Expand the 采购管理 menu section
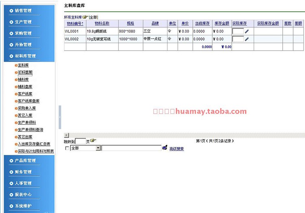This screenshot has height=213, width=305. pyautogui.click(x=23, y=33)
